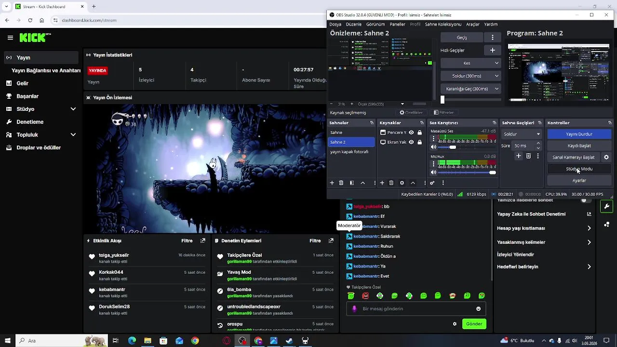Open Yardım menu in OBS
Image resolution: width=617 pixels, height=347 pixels.
(x=491, y=24)
